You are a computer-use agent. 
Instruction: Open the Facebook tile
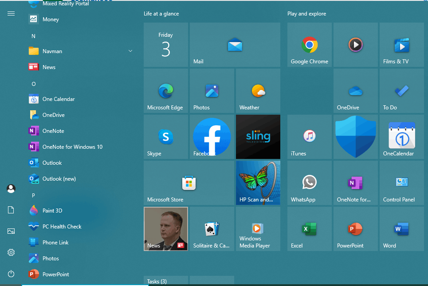(x=212, y=137)
